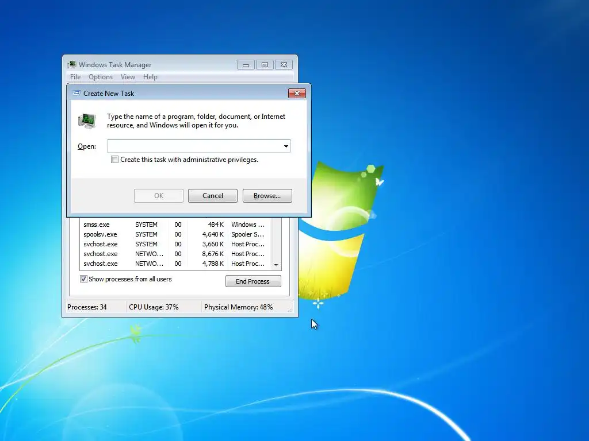Image resolution: width=589 pixels, height=441 pixels.
Task: Open the Help menu in Task Manager
Action: pyautogui.click(x=150, y=77)
